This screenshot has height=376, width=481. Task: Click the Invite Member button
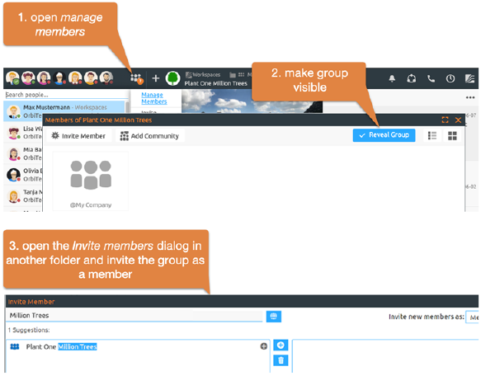point(78,136)
